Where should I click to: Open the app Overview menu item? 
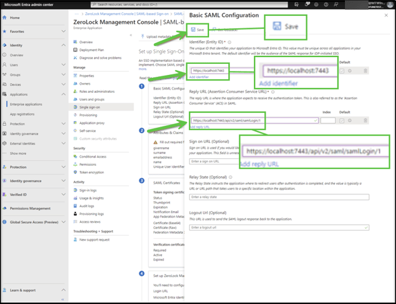pyautogui.click(x=86, y=42)
